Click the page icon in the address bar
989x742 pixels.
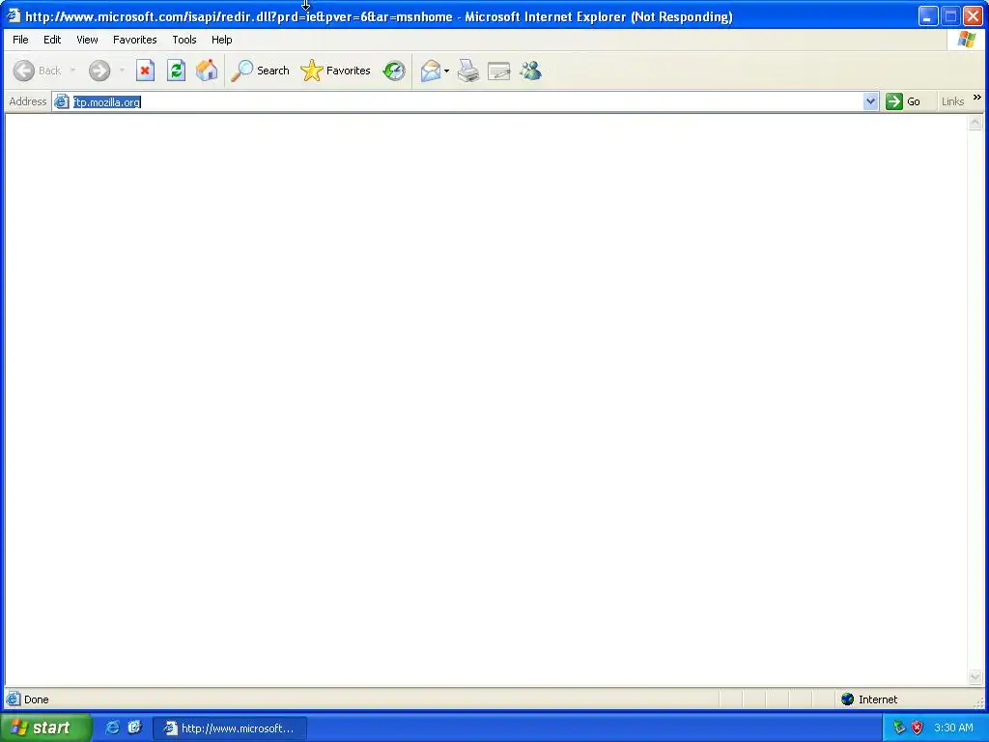coord(61,101)
